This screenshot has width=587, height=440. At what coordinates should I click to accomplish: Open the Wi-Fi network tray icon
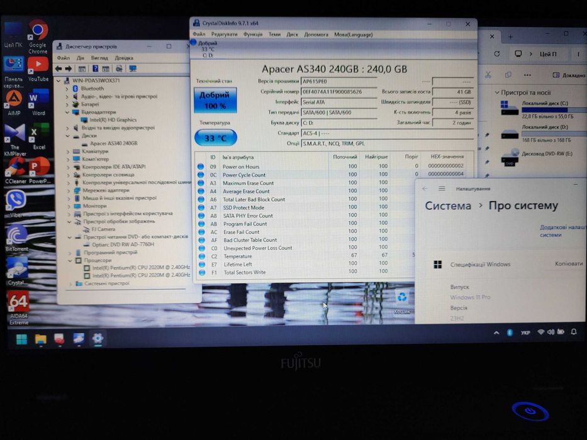[540, 332]
